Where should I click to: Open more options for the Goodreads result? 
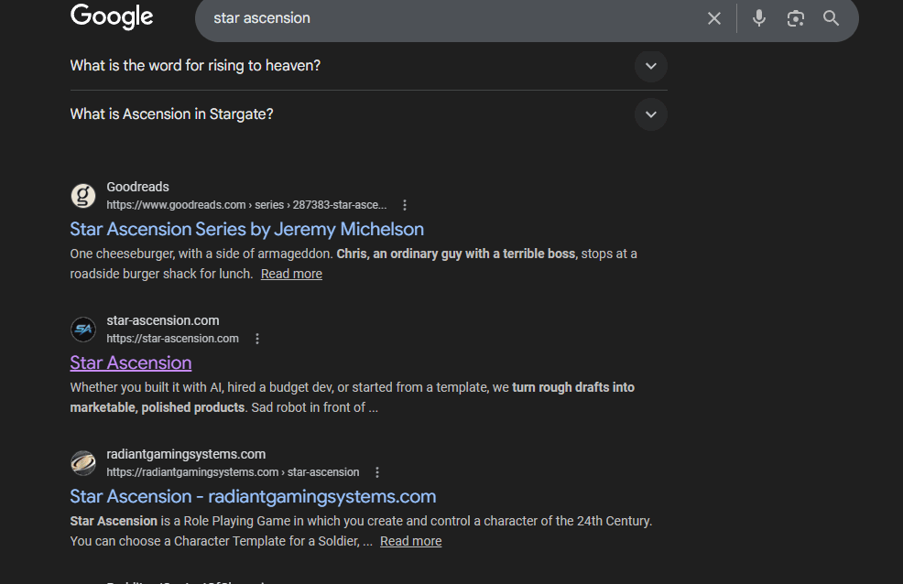tap(405, 205)
